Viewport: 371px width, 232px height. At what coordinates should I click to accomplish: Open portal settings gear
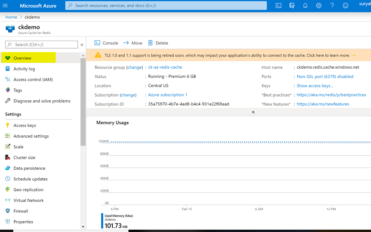(x=319, y=6)
